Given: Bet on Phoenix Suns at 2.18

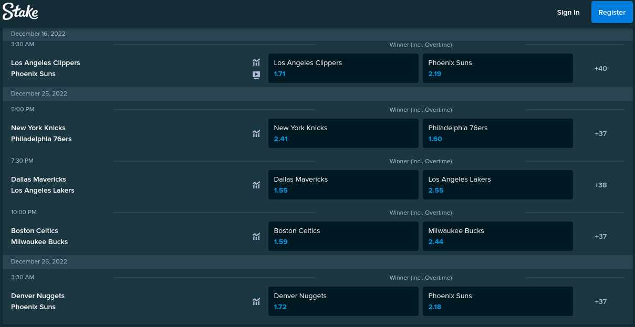Looking at the screenshot, I should [x=498, y=301].
